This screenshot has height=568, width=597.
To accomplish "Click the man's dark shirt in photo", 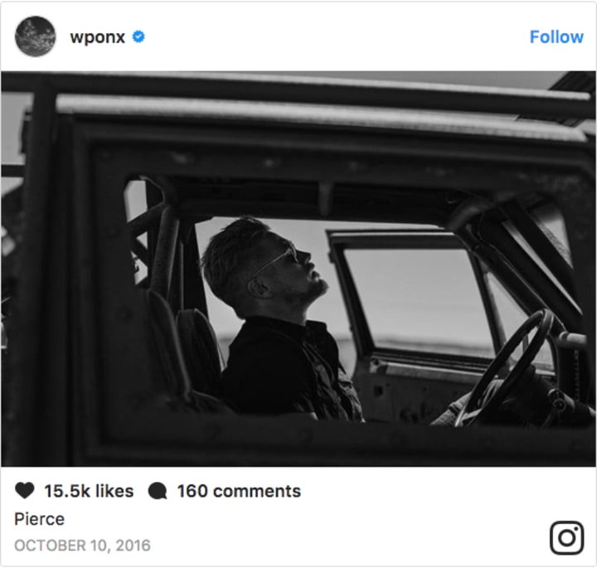I will point(289,369).
